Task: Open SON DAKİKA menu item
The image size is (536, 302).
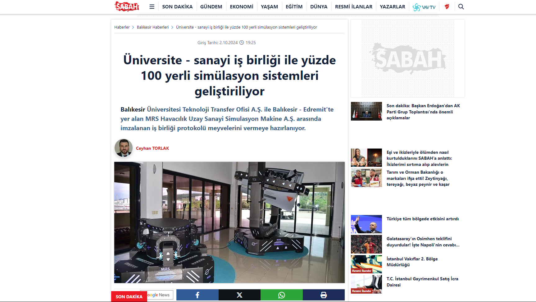Action: point(177,7)
